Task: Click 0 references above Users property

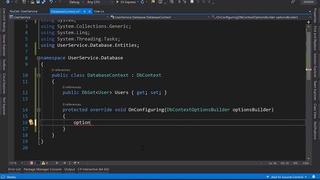Action: click(x=71, y=87)
